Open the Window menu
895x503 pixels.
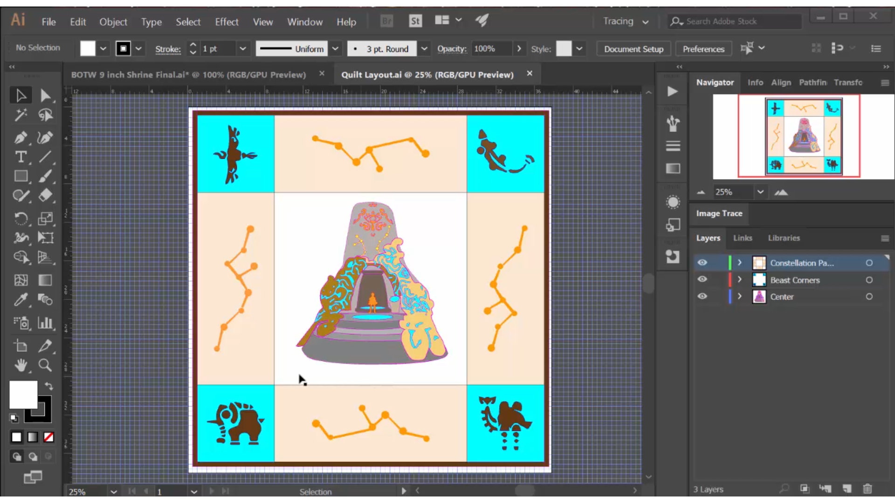point(305,22)
